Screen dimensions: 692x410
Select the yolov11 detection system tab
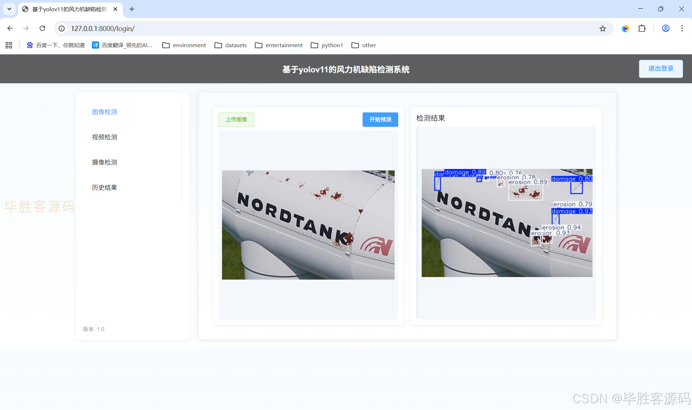70,9
